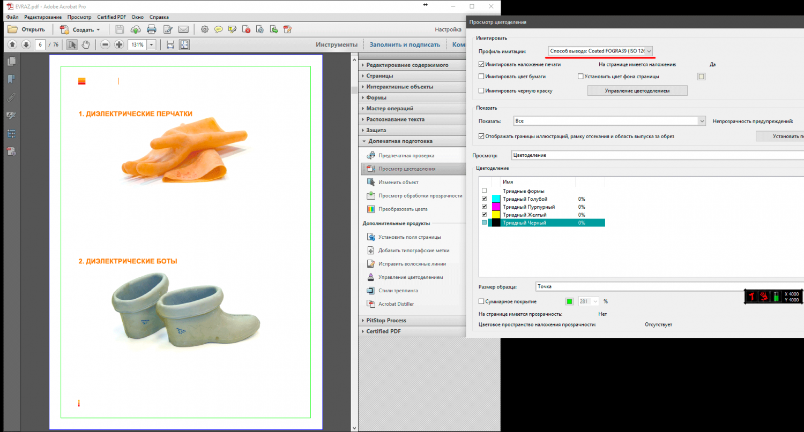Image resolution: width=804 pixels, height=432 pixels.
Task: Click the page number input field
Action: 40,44
